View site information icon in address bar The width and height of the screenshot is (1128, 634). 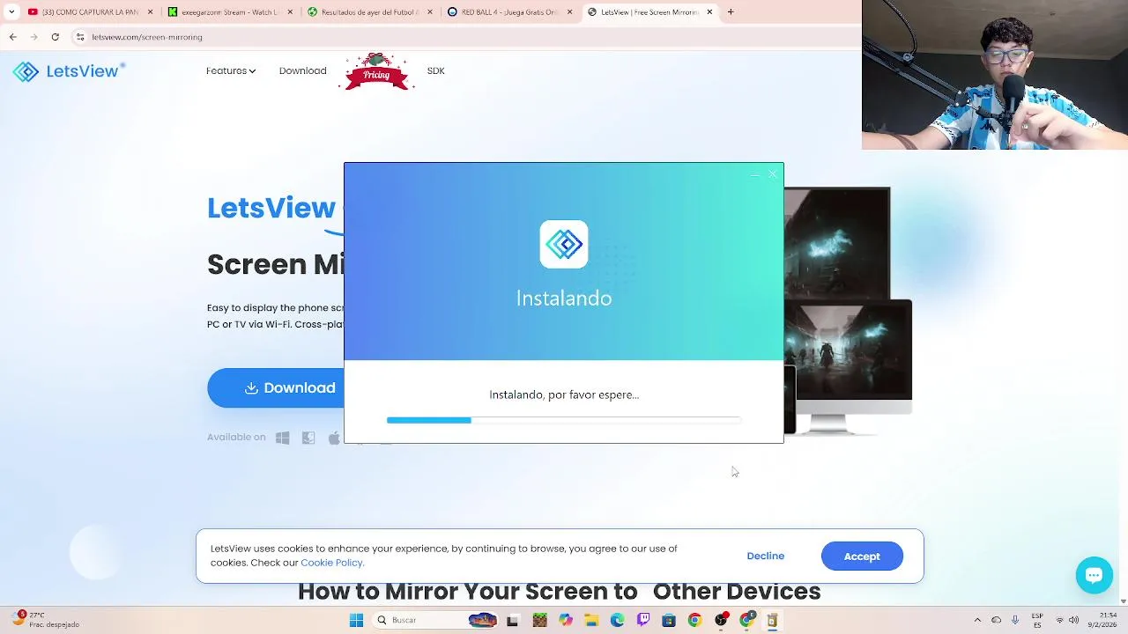(x=80, y=37)
